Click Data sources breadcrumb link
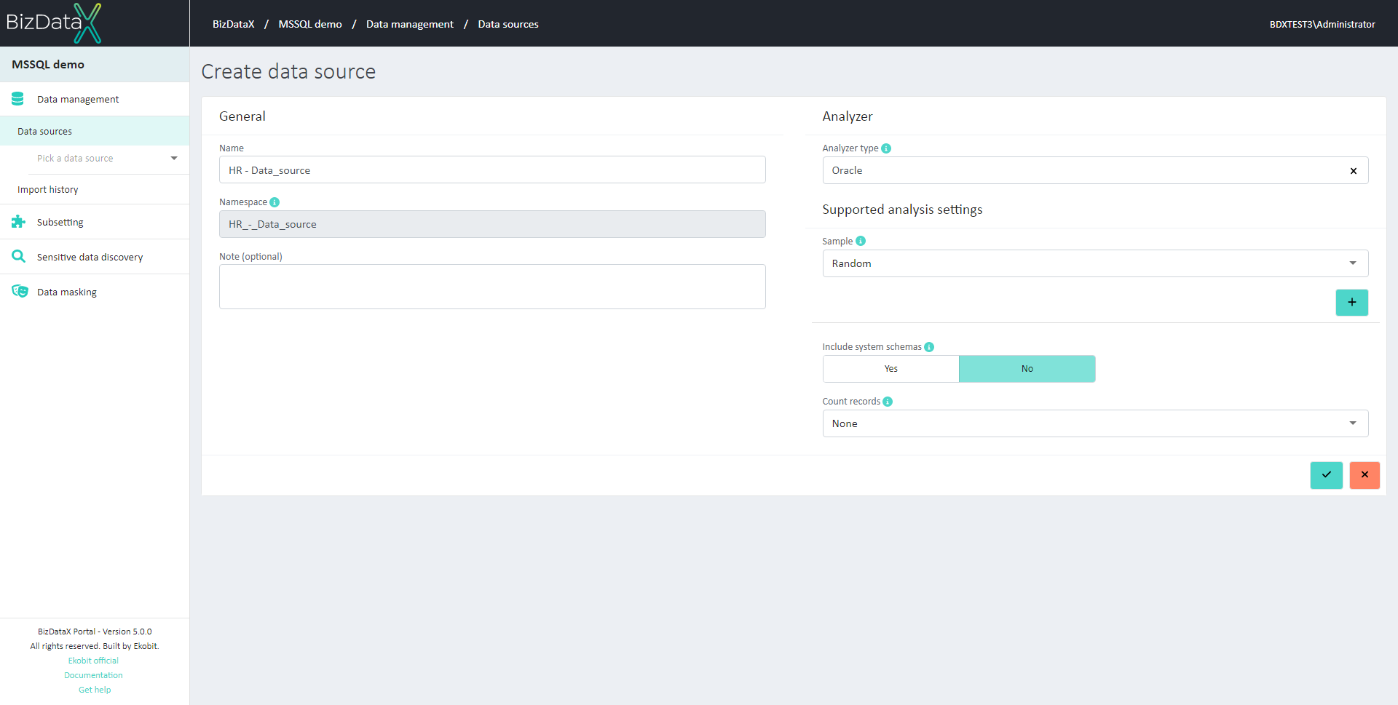1398x705 pixels. click(x=508, y=24)
